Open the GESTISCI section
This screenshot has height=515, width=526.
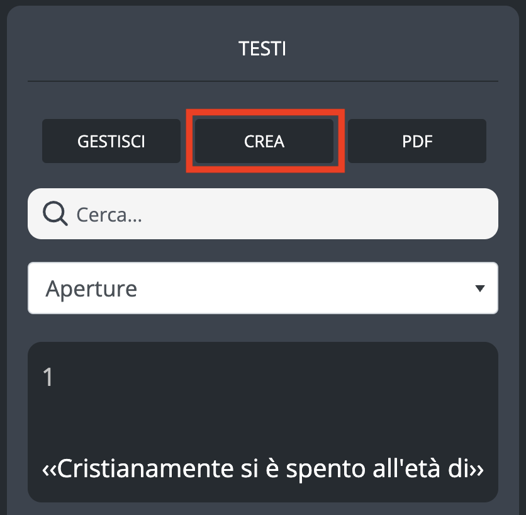(x=111, y=141)
